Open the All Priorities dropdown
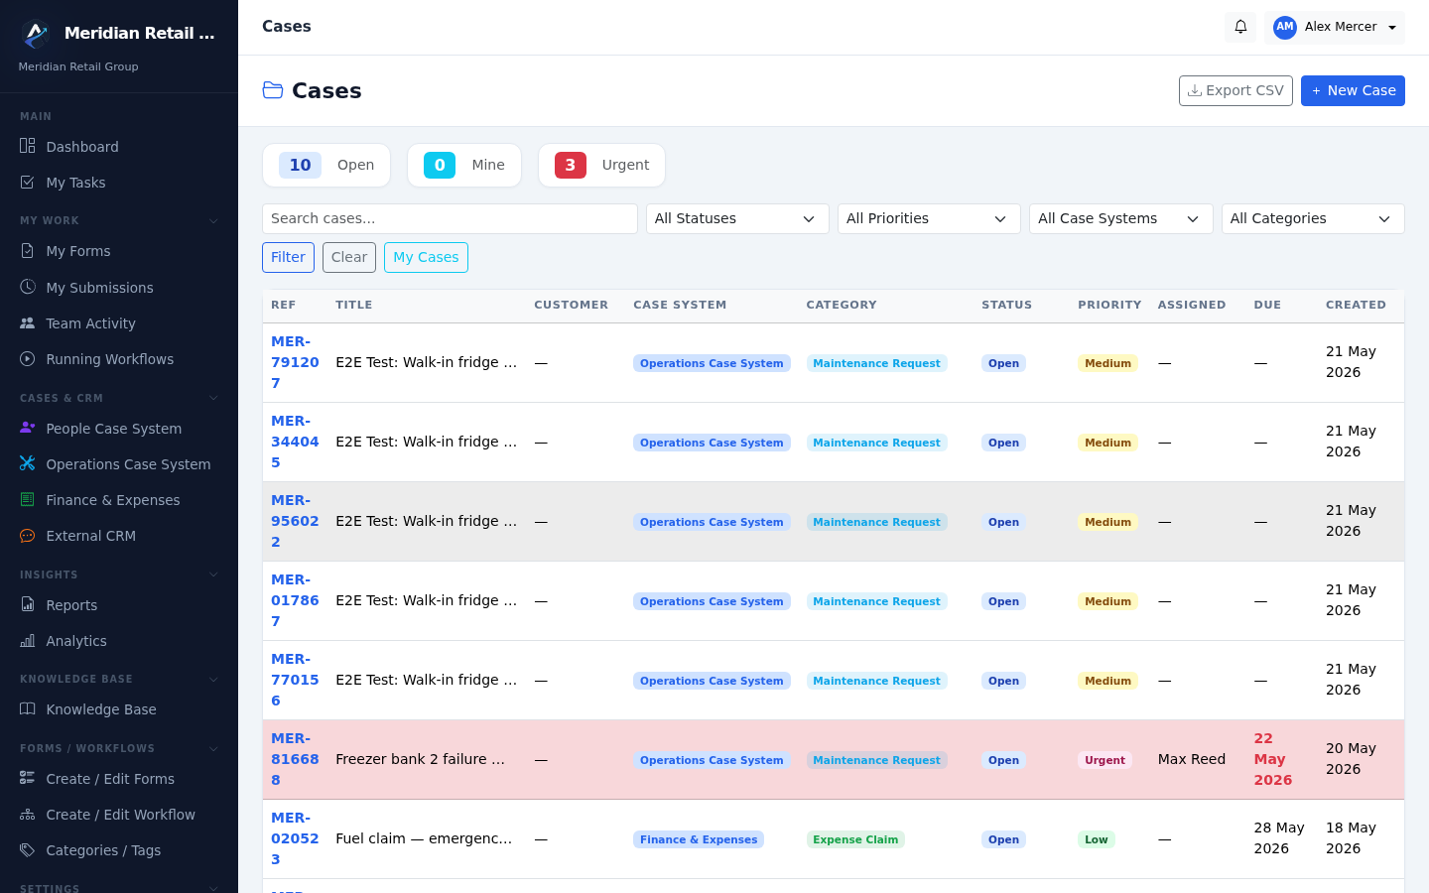This screenshot has width=1429, height=893. coord(929,218)
